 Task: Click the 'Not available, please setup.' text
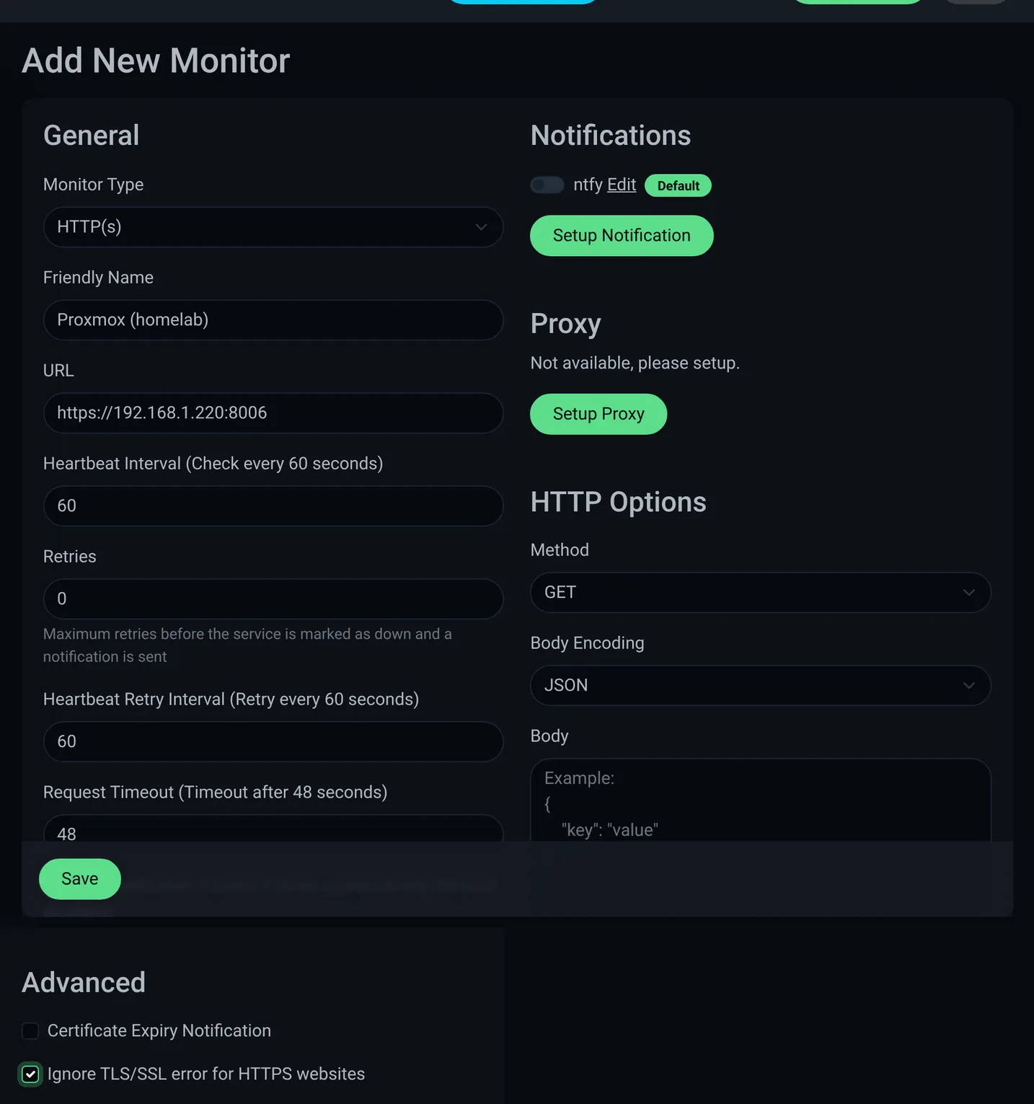point(635,363)
